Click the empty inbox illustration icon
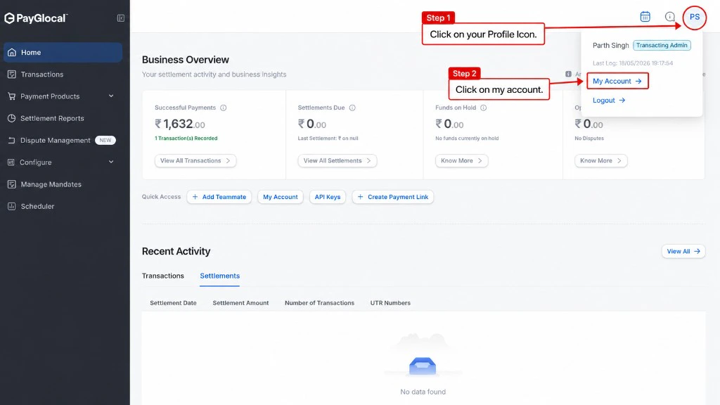 pos(423,366)
